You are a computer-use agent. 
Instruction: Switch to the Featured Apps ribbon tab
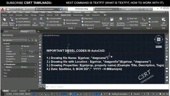pos(78,15)
